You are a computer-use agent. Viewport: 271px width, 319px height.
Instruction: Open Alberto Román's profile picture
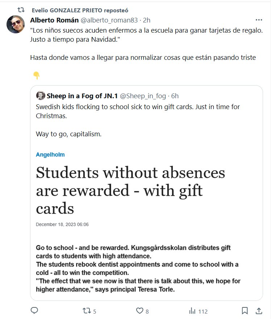point(16,25)
